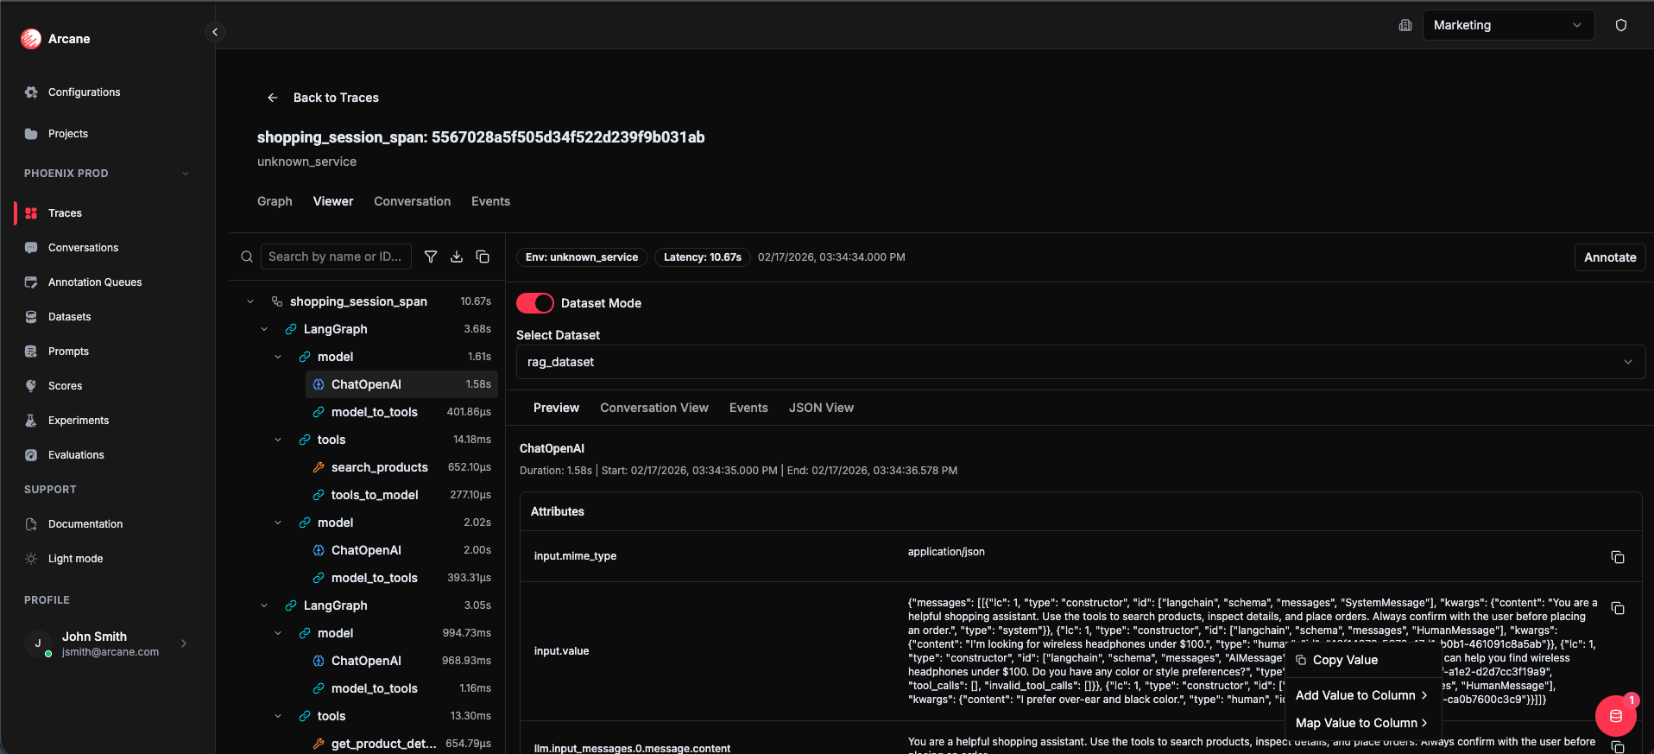Select the ChatOpenAI span at 1.58s
This screenshot has height=754, width=1654.
401,384
